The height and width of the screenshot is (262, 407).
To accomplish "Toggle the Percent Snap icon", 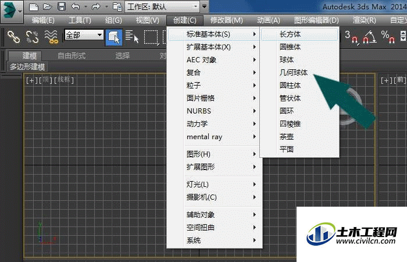I will tap(388, 37).
